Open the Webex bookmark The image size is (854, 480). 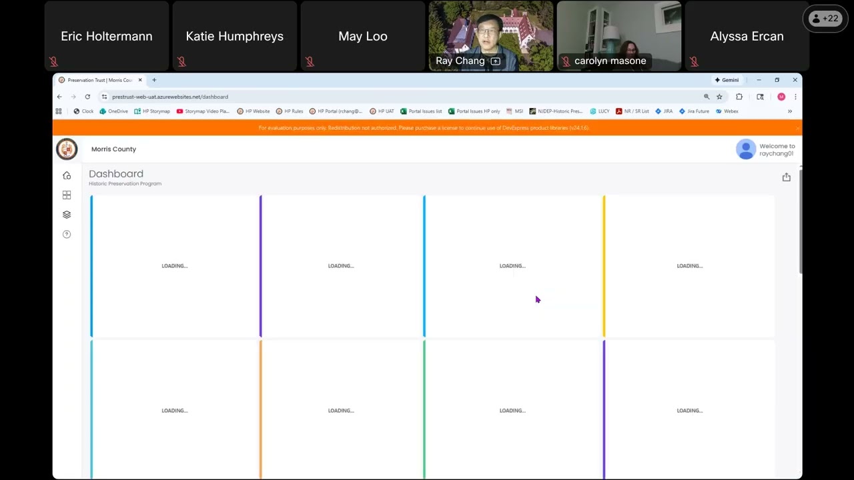(727, 111)
